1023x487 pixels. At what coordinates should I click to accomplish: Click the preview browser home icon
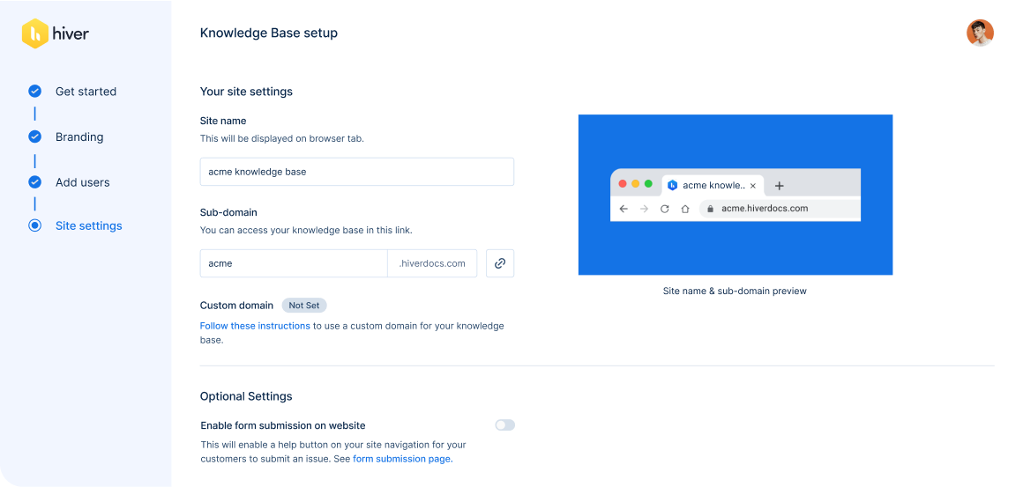685,209
